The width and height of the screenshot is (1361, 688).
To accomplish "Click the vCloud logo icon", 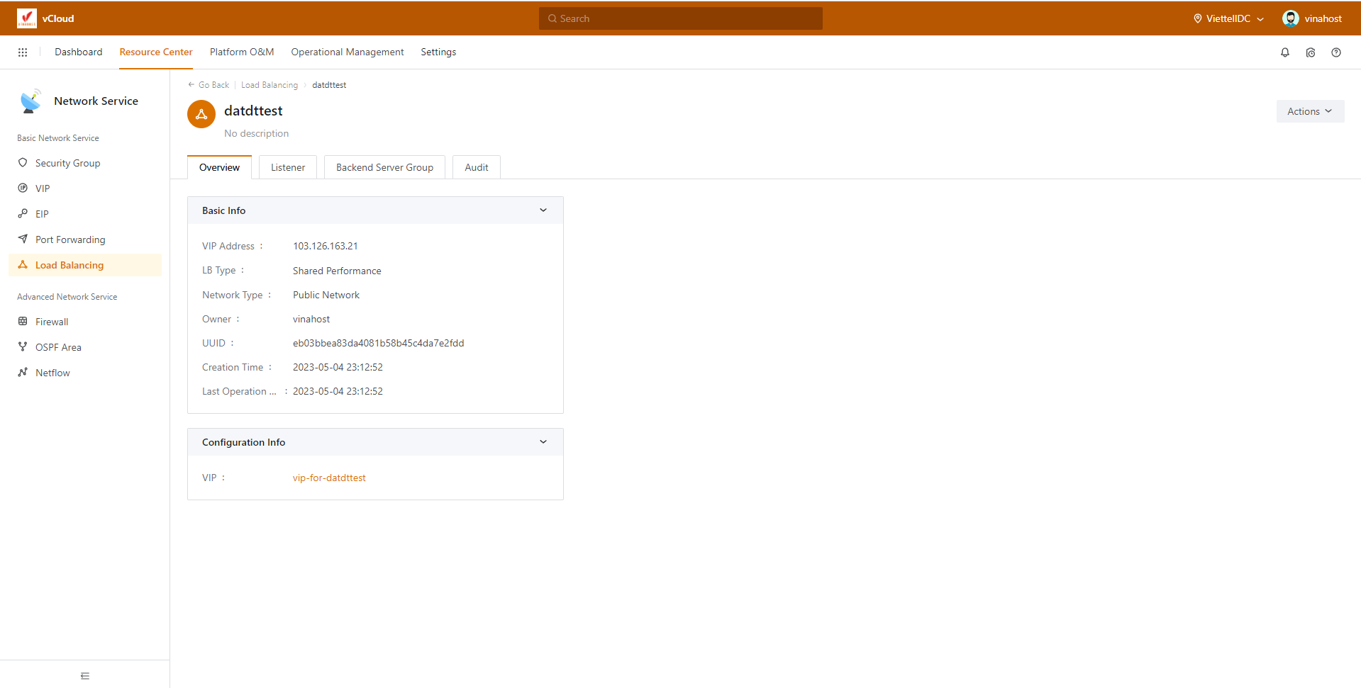I will 27,18.
